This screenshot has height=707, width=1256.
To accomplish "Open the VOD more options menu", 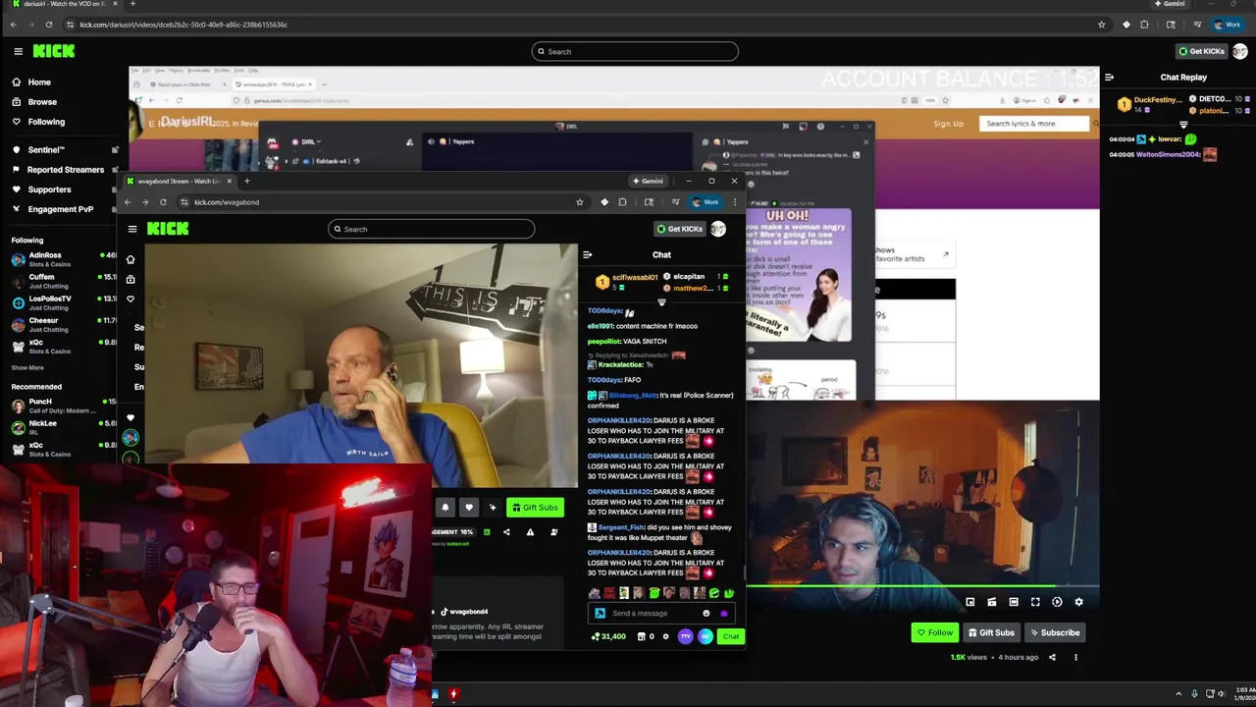I will tap(1075, 658).
